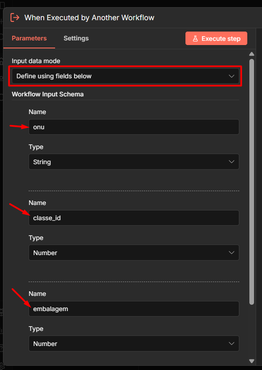This screenshot has width=262, height=370.
Task: Click the scroll down arrow of the panel
Action: (252, 361)
